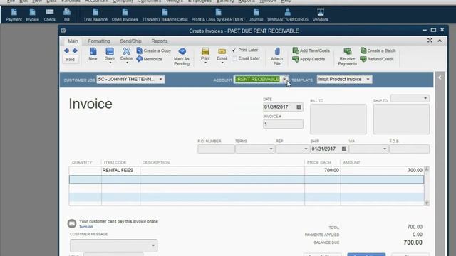Click Create a Batch

378,50
